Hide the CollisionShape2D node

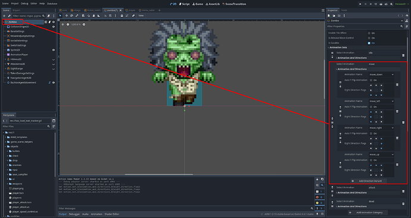(54, 27)
